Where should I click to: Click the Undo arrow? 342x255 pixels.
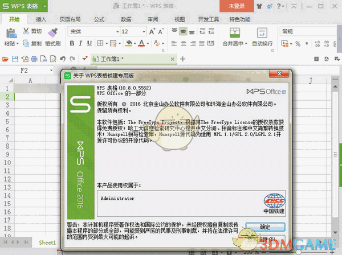[63, 59]
